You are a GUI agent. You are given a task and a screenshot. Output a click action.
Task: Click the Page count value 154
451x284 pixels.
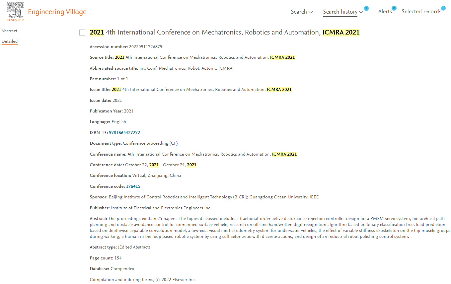coord(118,258)
